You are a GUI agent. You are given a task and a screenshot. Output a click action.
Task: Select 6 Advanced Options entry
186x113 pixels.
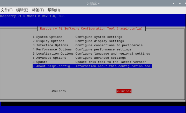(x=92, y=58)
